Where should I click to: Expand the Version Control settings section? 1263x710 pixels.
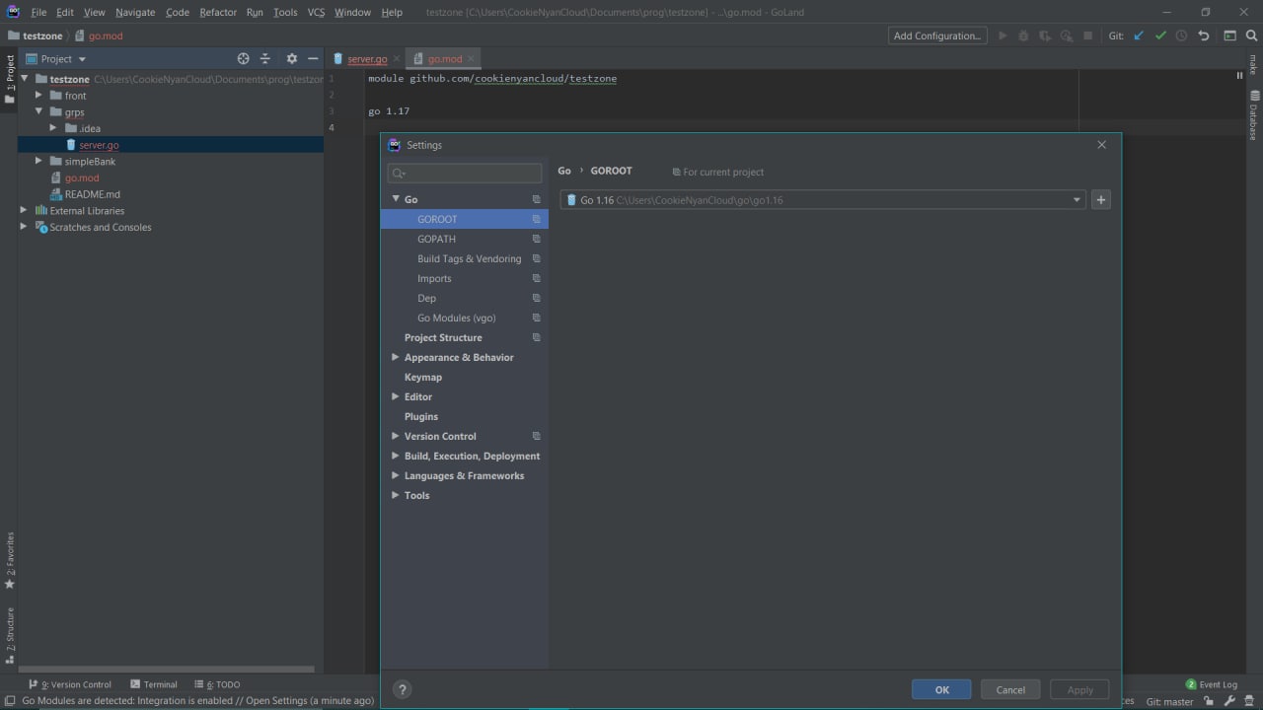[x=396, y=436]
